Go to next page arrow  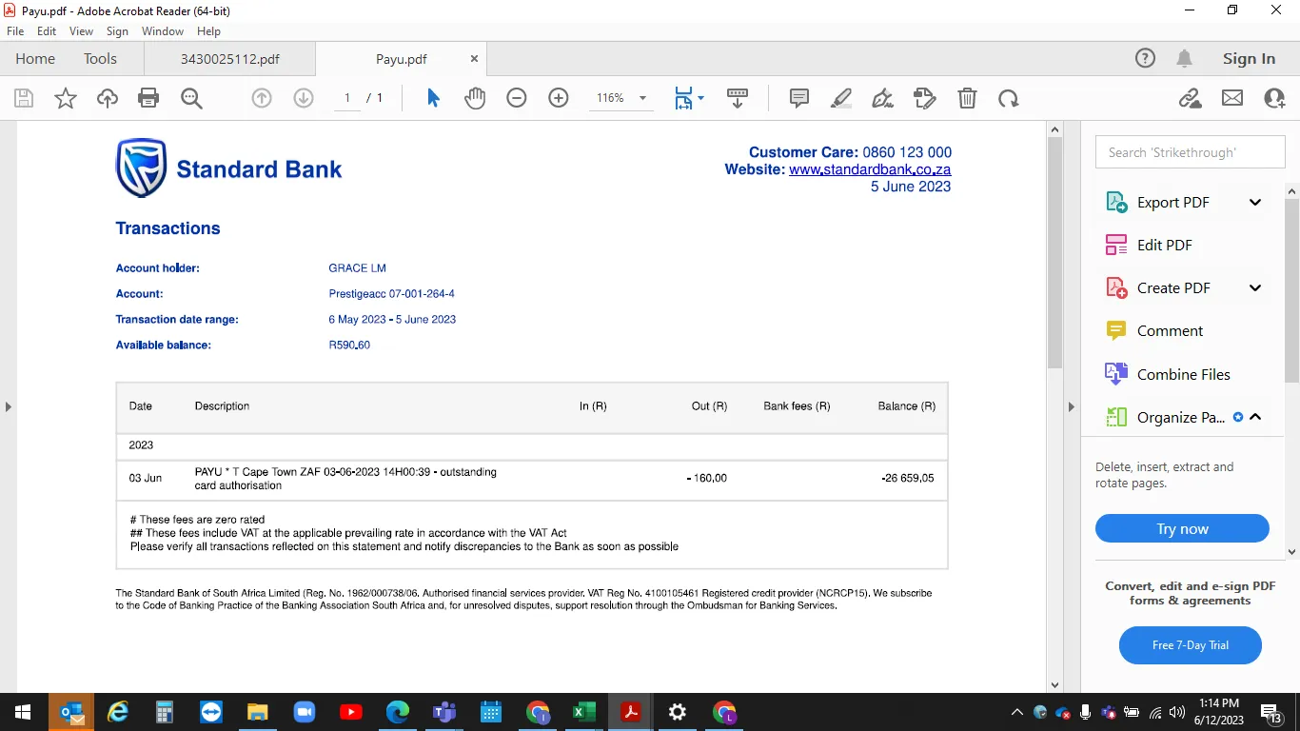pos(304,98)
